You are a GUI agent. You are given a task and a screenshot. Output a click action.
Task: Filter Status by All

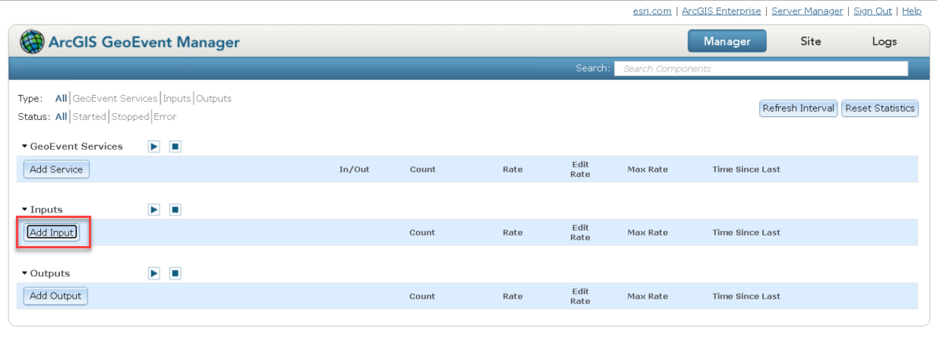tap(61, 117)
